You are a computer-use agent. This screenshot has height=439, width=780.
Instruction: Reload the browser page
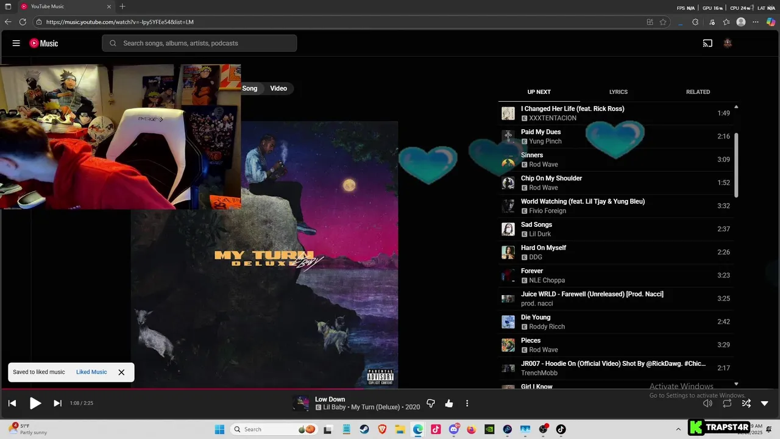click(23, 22)
